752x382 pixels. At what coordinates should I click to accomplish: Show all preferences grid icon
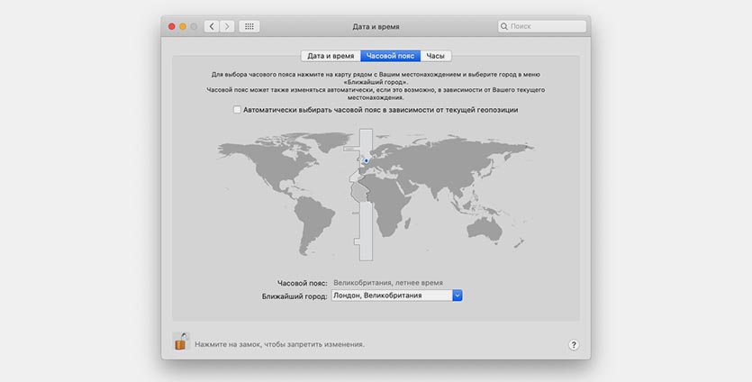249,26
